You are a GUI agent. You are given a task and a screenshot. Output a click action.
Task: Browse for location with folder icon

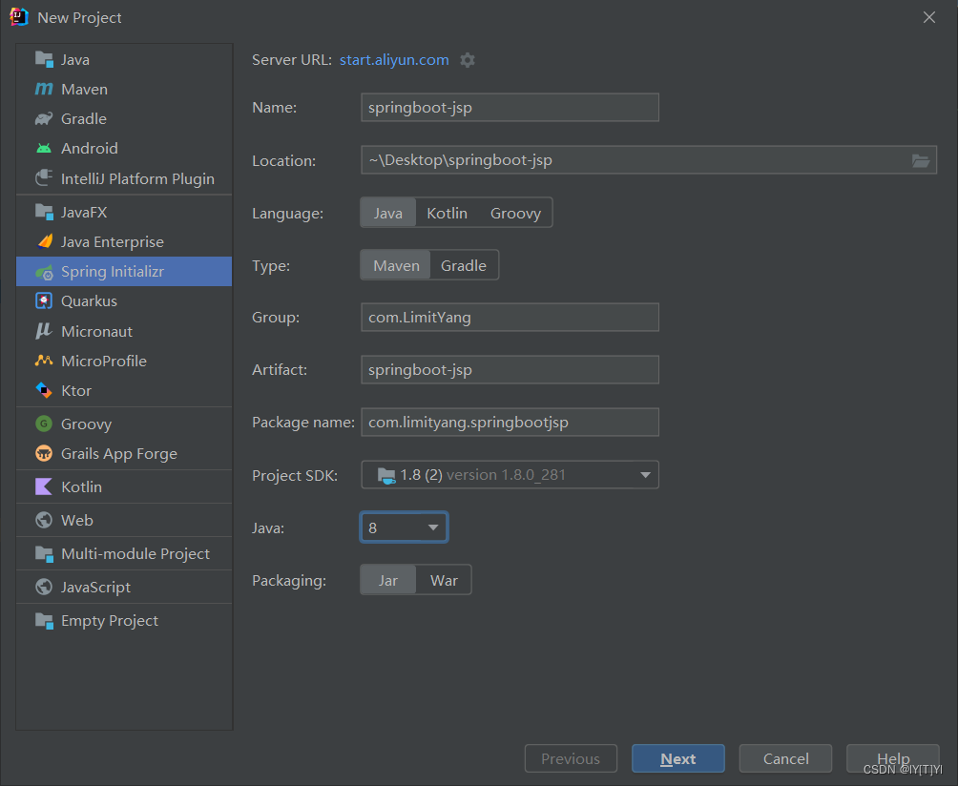click(921, 160)
